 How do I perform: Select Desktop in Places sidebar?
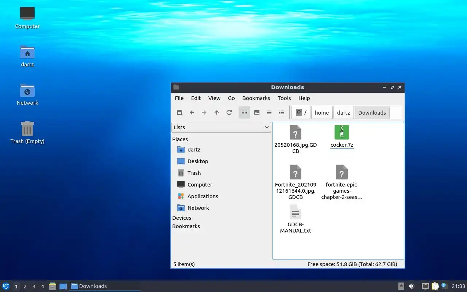click(x=221, y=161)
